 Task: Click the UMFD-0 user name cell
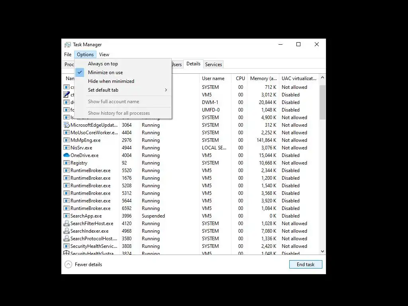(x=211, y=110)
